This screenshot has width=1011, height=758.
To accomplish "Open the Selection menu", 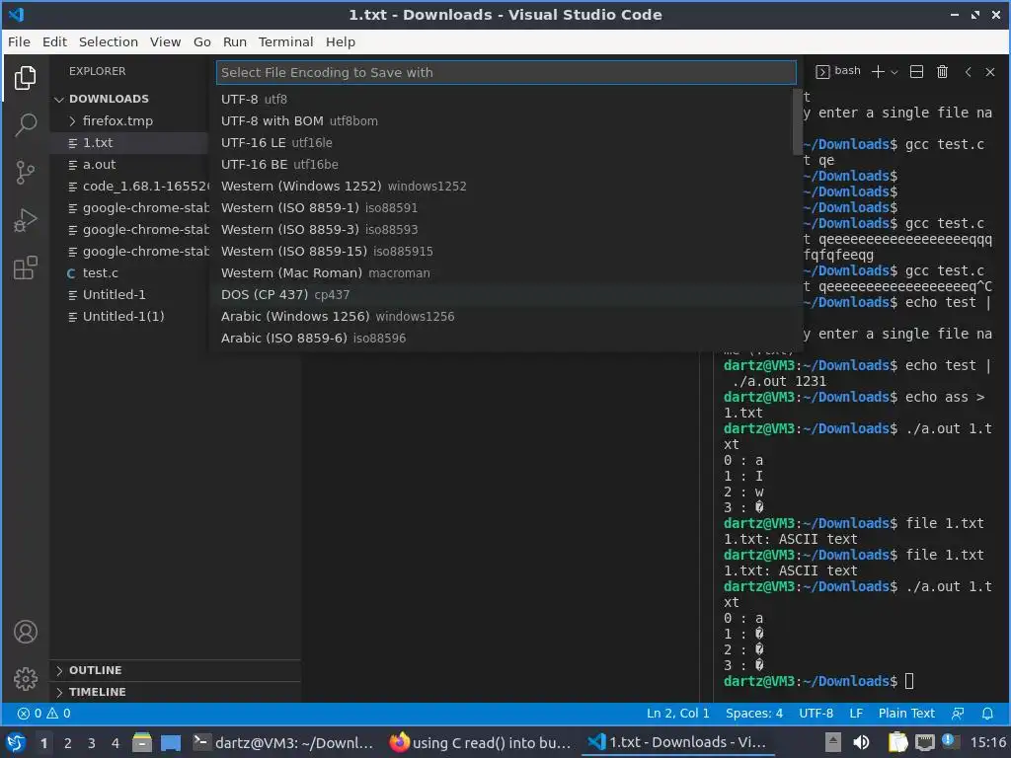I will [109, 41].
